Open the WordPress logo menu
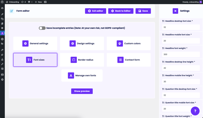This screenshot has height=118, width=203. pos(2,2)
